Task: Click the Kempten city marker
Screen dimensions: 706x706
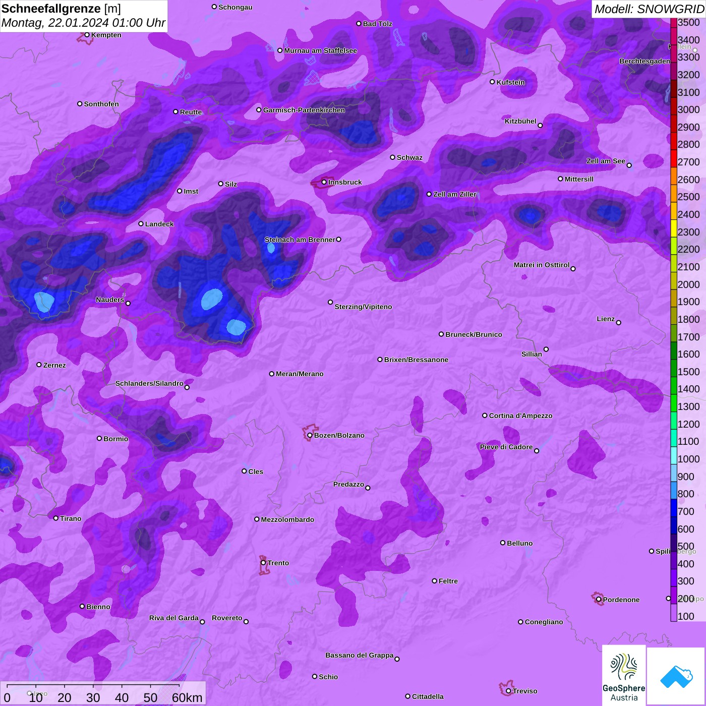Action: tap(87, 35)
